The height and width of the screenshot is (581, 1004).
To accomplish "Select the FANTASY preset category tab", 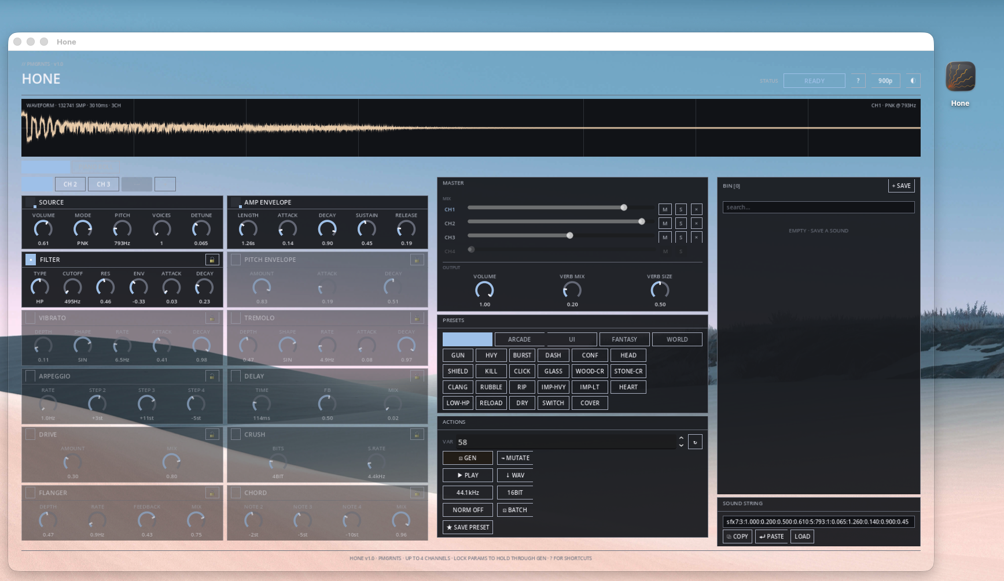I will [x=624, y=339].
